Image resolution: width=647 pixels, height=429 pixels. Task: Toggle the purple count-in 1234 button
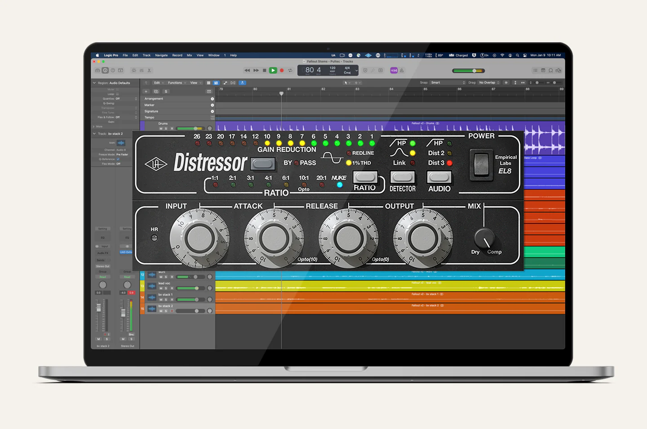pyautogui.click(x=394, y=70)
